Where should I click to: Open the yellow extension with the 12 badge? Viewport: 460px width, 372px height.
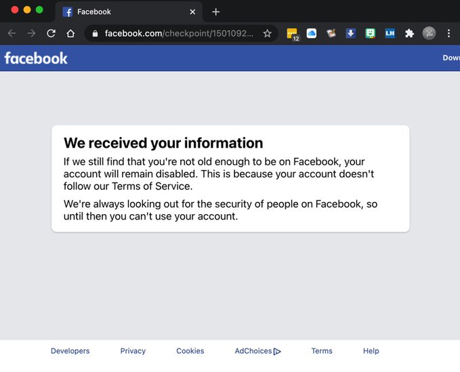[x=293, y=34]
